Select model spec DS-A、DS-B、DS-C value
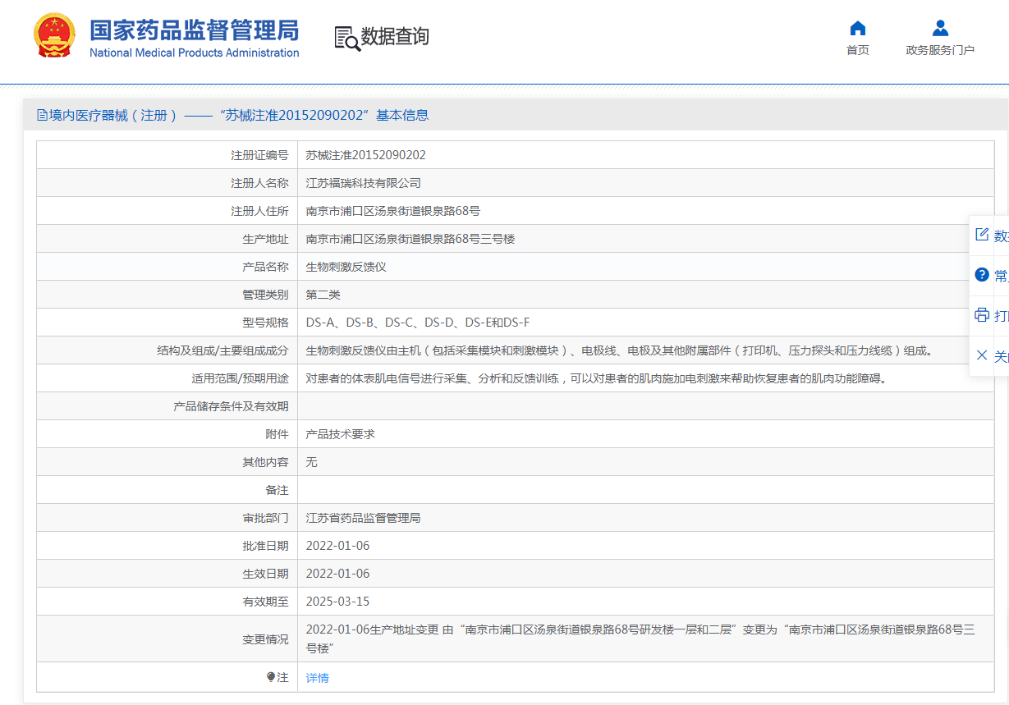 point(418,323)
